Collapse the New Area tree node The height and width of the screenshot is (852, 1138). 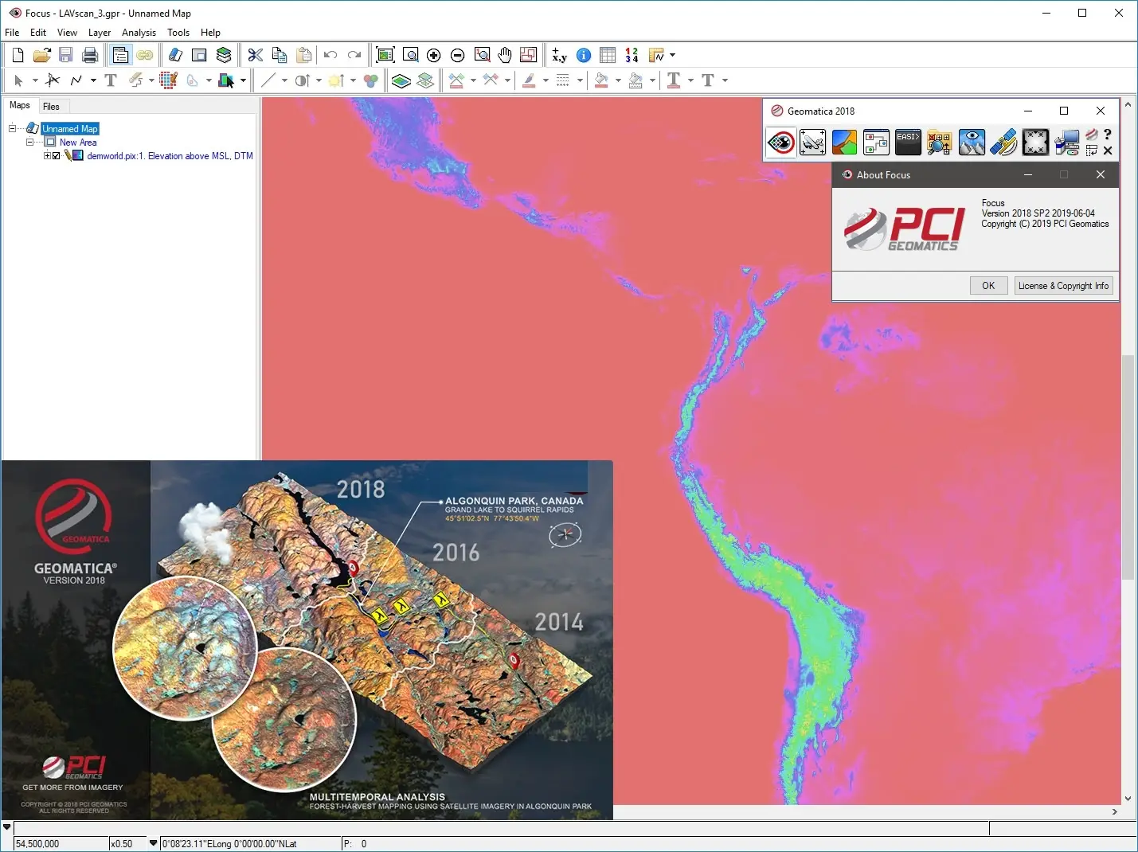(x=29, y=143)
